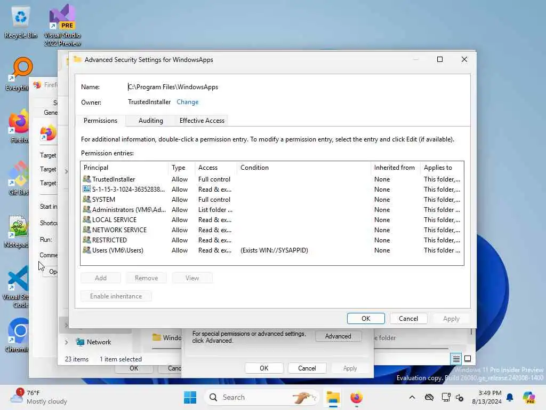Click the taskbar Search box
Screen dimensions: 546x410
[262, 397]
